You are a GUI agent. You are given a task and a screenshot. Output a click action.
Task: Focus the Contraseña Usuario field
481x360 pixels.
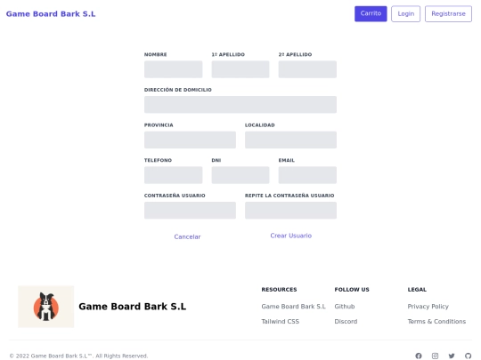(x=190, y=211)
